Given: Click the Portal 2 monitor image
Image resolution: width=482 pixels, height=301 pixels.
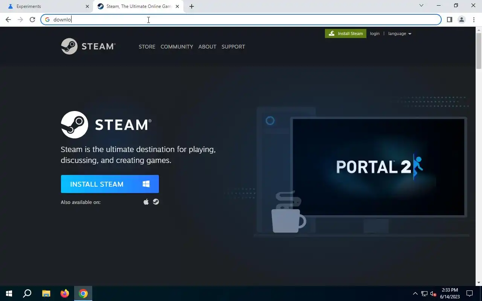Looking at the screenshot, I should 378,167.
